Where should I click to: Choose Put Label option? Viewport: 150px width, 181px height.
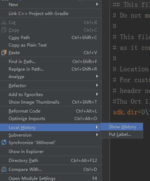(x=122, y=134)
